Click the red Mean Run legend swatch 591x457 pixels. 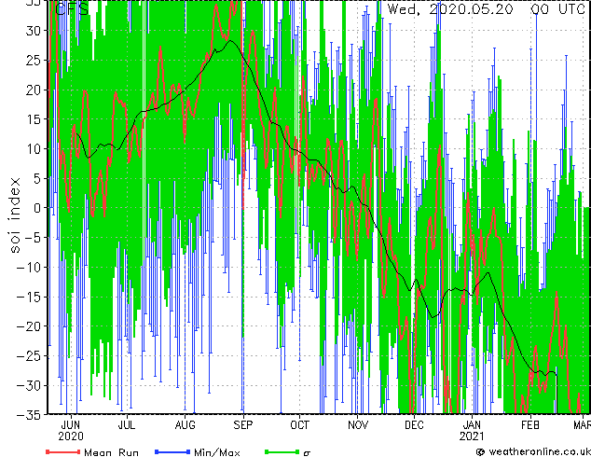[62, 451]
